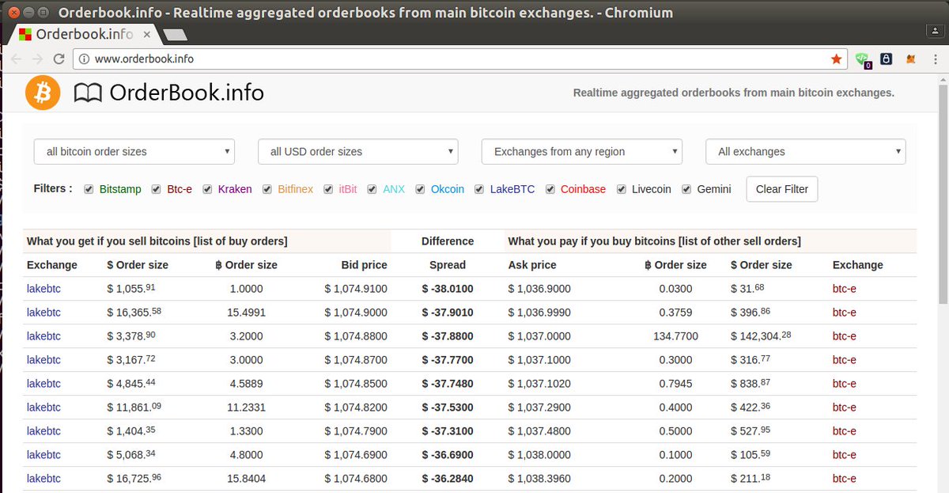The height and width of the screenshot is (493, 949).
Task: Click the Coinbase filter label
Action: (583, 189)
